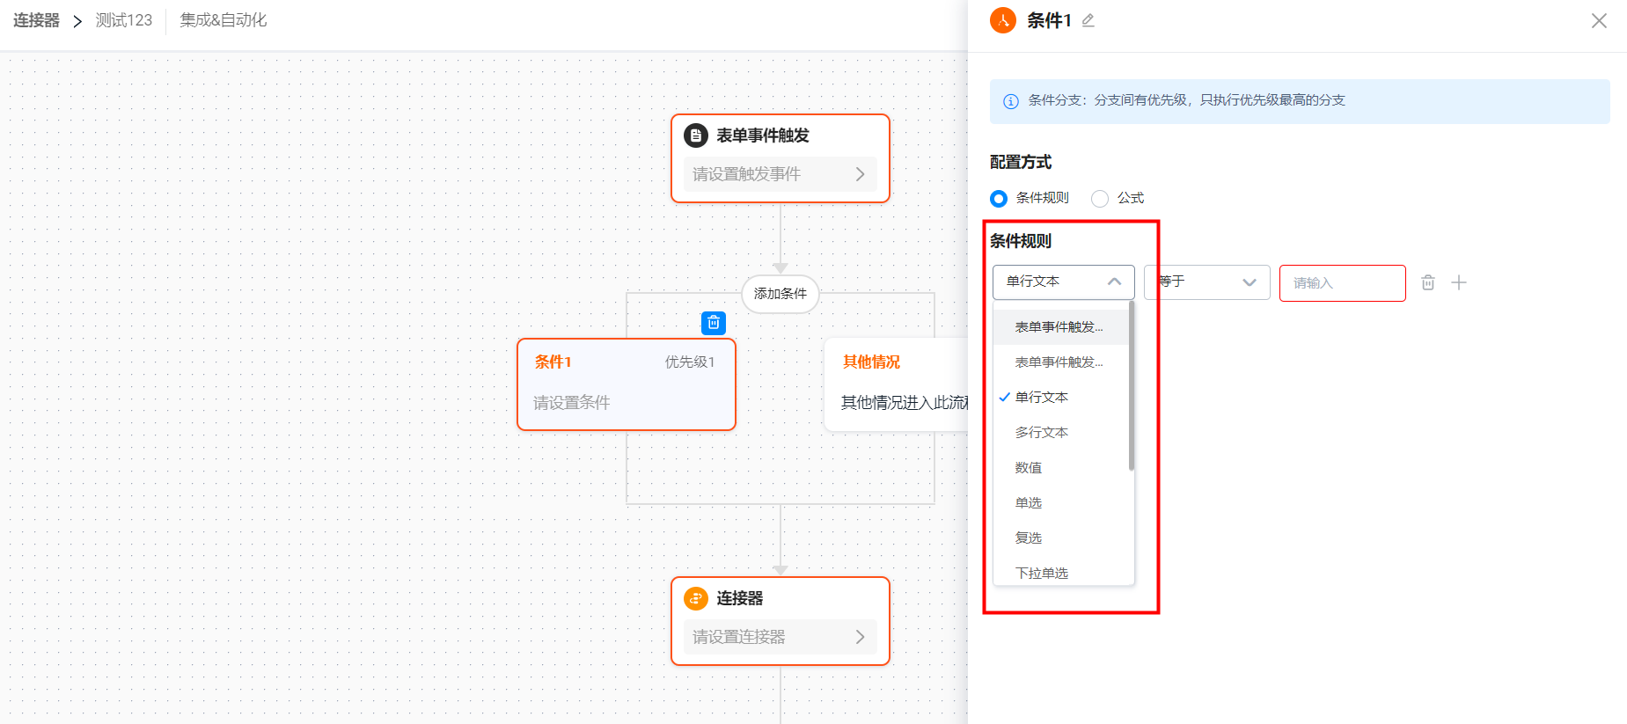Choose 下拉单选 from the dropdown list

pos(1061,572)
